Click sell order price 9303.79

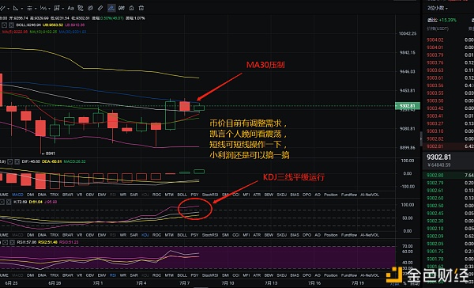[x=435, y=55]
